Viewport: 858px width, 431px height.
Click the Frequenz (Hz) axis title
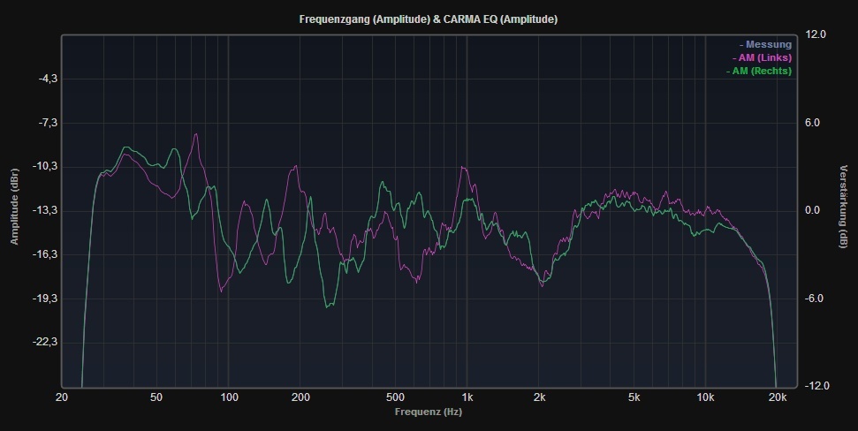tap(429, 412)
